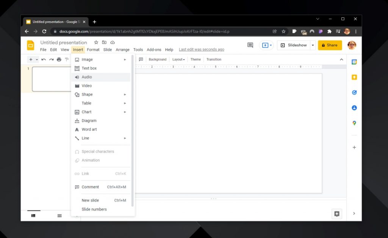
Task: Open Last edit was seconds ago link
Action: click(x=202, y=50)
